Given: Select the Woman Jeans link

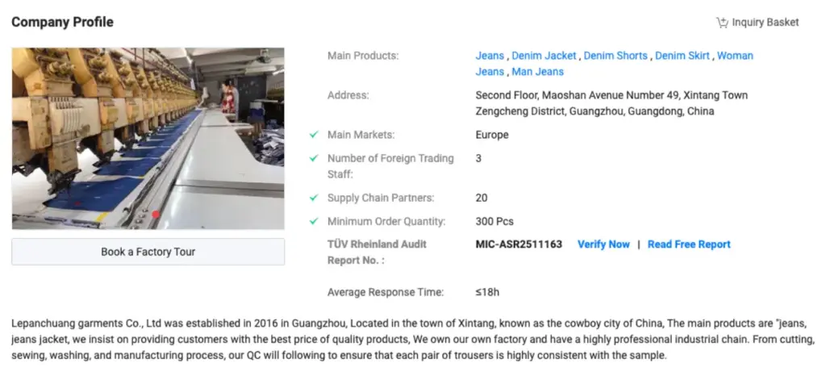Looking at the screenshot, I should (735, 56).
